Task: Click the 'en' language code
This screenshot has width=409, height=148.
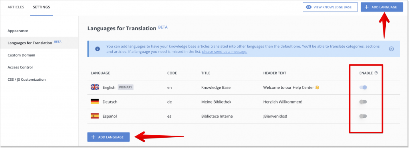Action: (x=169, y=88)
